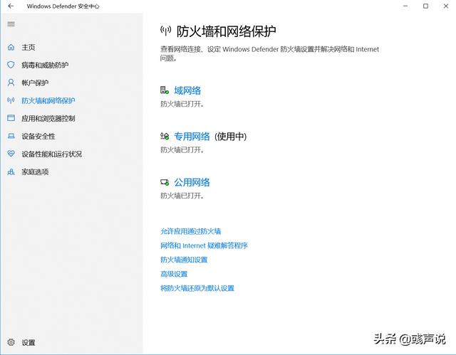Viewport: 456px width, 355px height.
Task: Close the Windows Defender window
Action: 446,6
